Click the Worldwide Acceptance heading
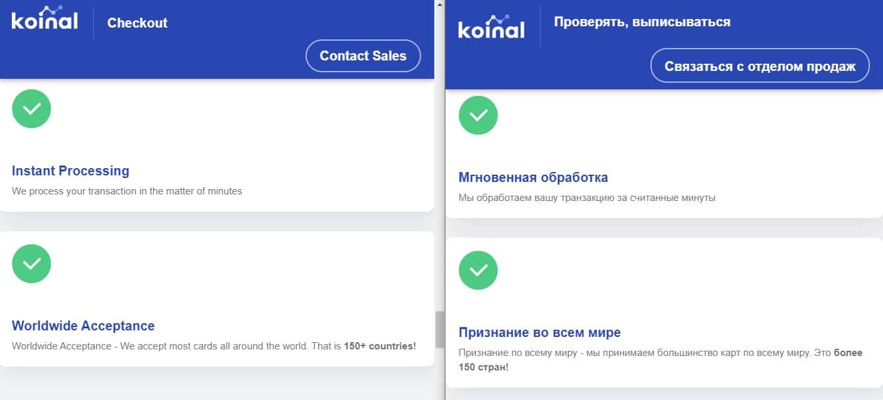 [x=83, y=326]
